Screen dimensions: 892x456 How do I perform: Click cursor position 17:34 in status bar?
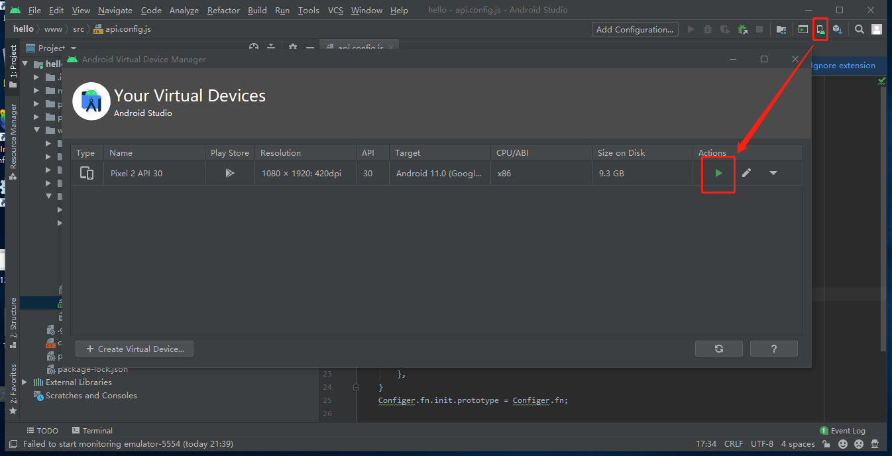[x=706, y=444]
